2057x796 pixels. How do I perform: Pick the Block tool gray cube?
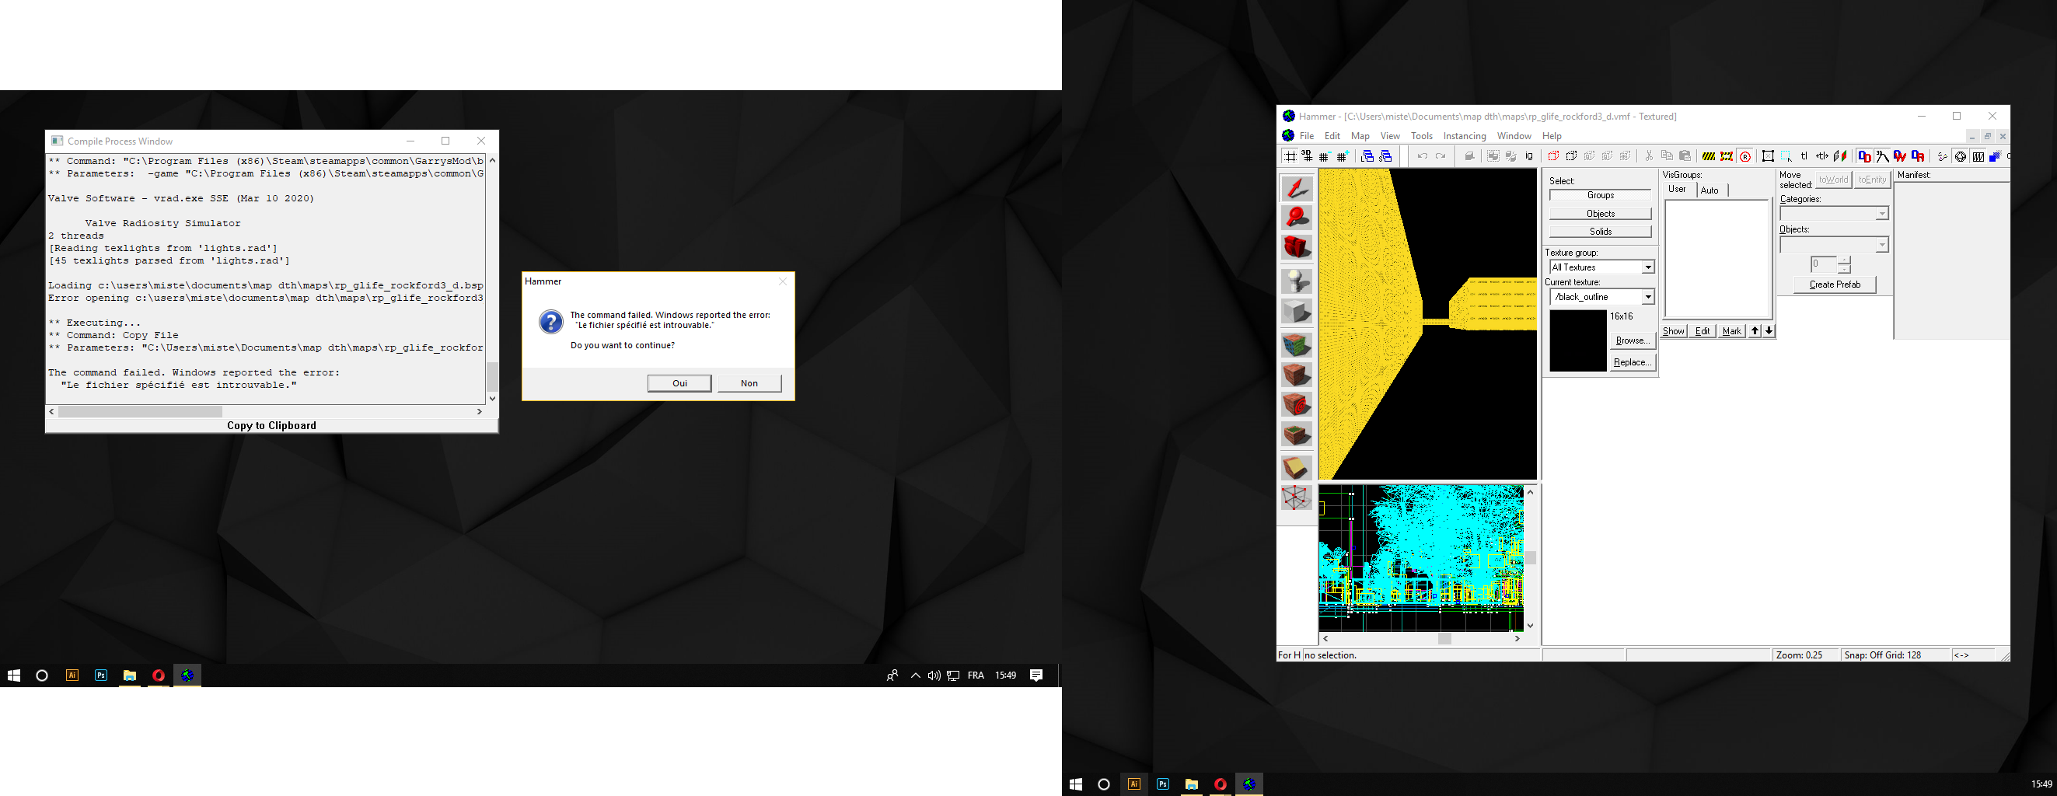click(x=1297, y=312)
